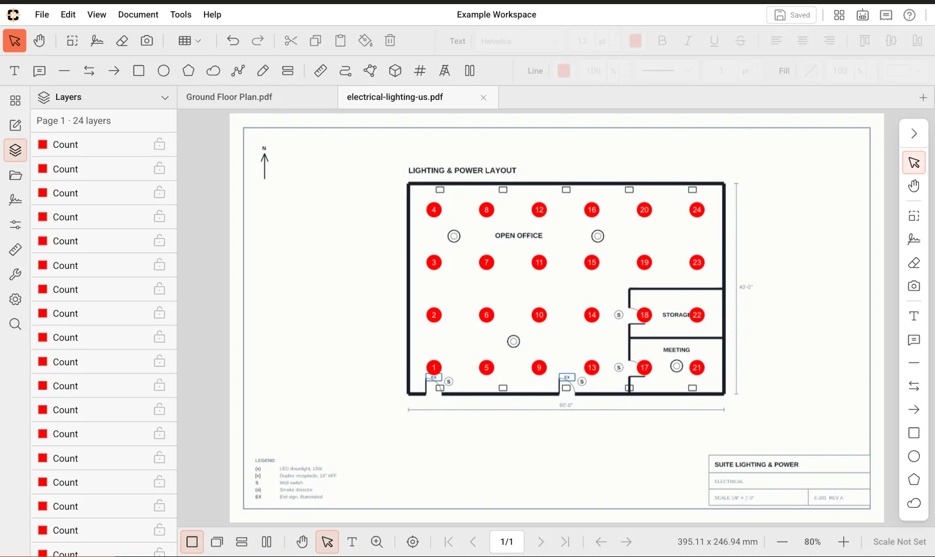Open the folder panel in left sidebar
935x557 pixels.
tap(15, 175)
